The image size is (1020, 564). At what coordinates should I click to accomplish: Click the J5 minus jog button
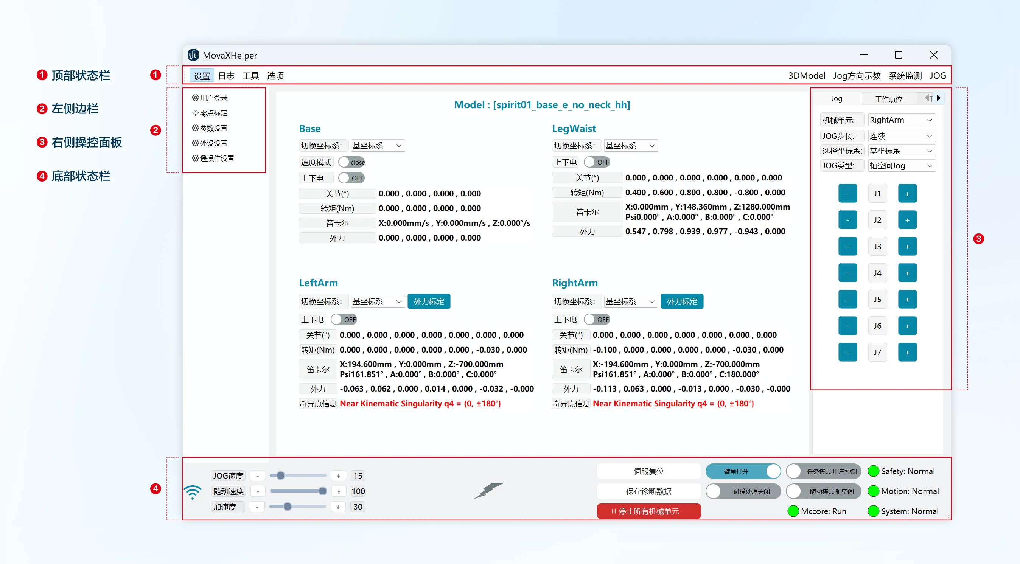848,300
